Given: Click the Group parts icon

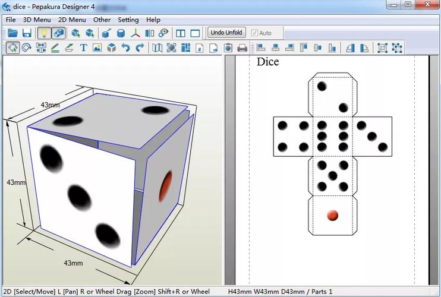Looking at the screenshot, I should pos(383,48).
